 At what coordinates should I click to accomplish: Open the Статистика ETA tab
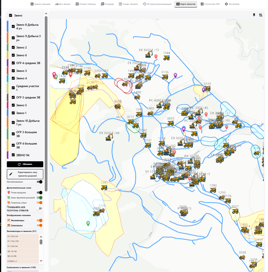tap(210, 4)
